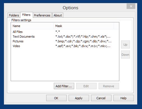Close the Options window with X
This screenshot has height=109, width=142.
click(131, 6)
